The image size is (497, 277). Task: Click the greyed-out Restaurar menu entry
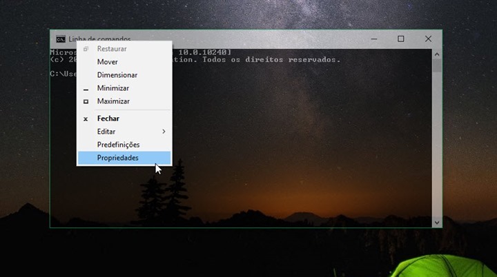tap(112, 49)
